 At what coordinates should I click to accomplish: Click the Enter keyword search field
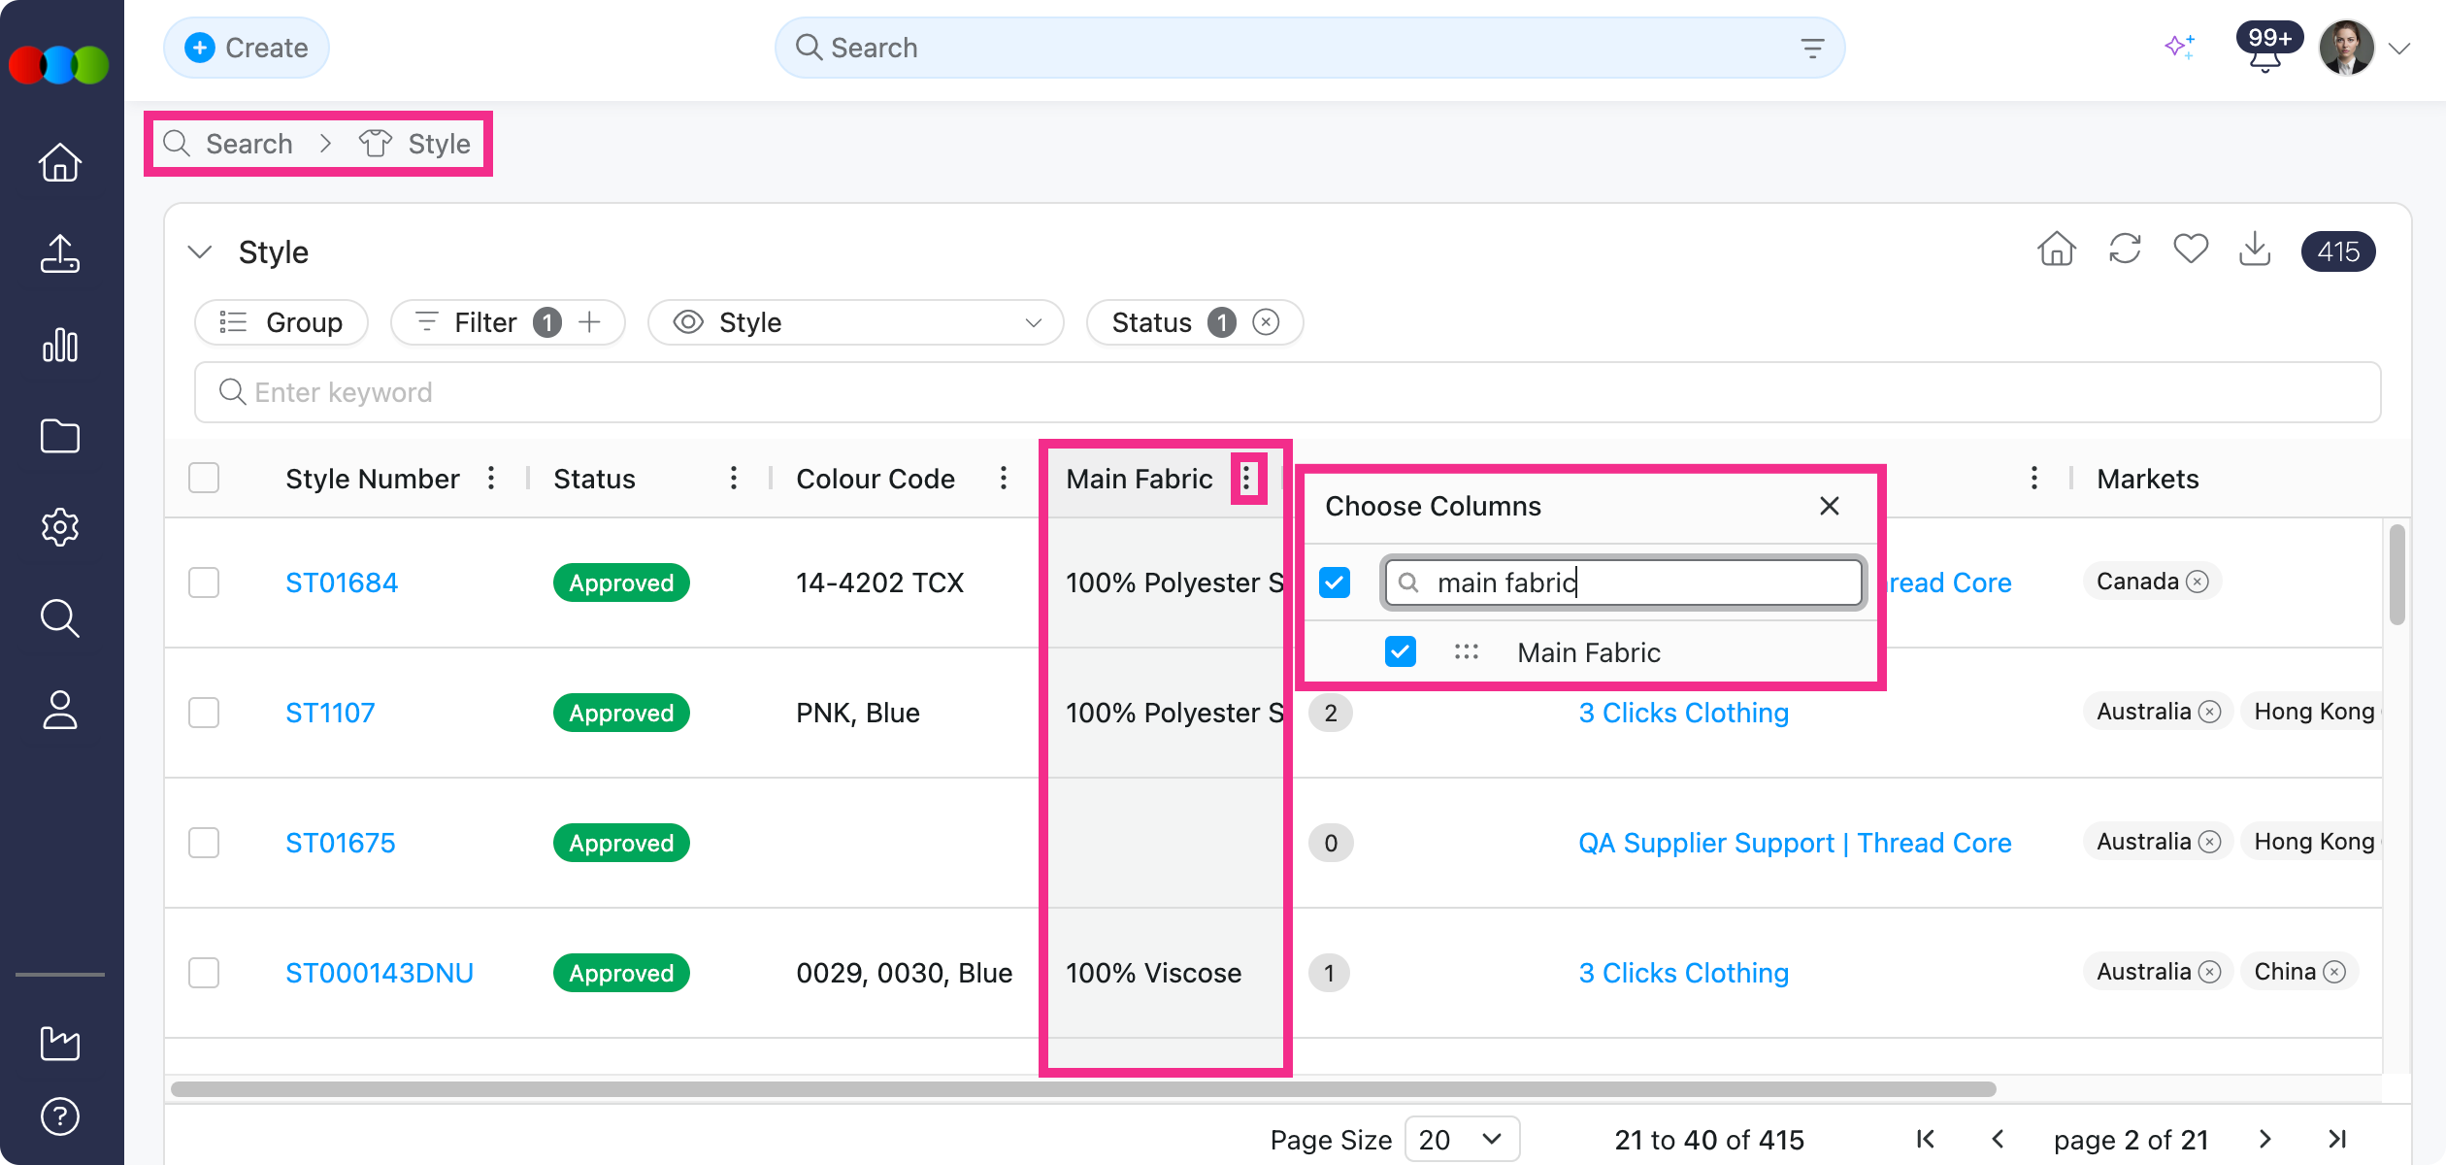(1287, 392)
